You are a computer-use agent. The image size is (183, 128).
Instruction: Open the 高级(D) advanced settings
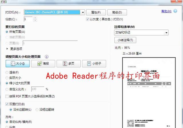pos(117,12)
